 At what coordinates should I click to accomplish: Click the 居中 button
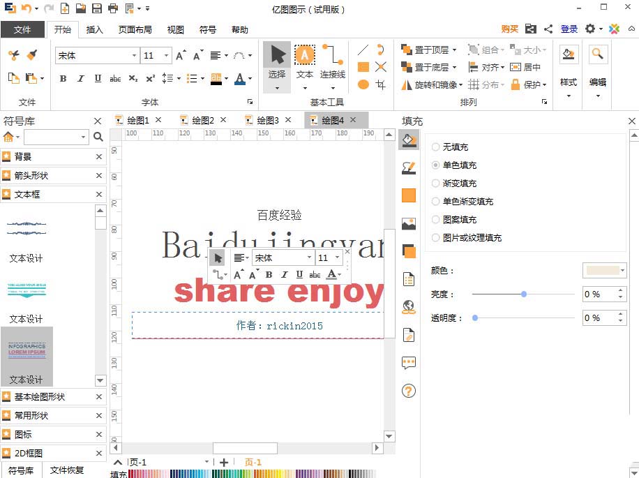click(x=525, y=67)
